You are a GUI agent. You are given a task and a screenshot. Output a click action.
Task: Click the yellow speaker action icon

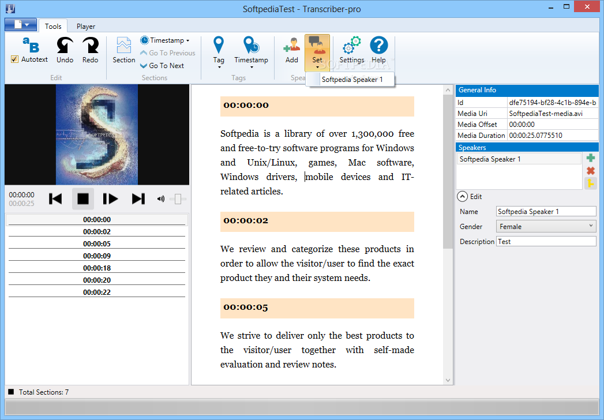(590, 183)
